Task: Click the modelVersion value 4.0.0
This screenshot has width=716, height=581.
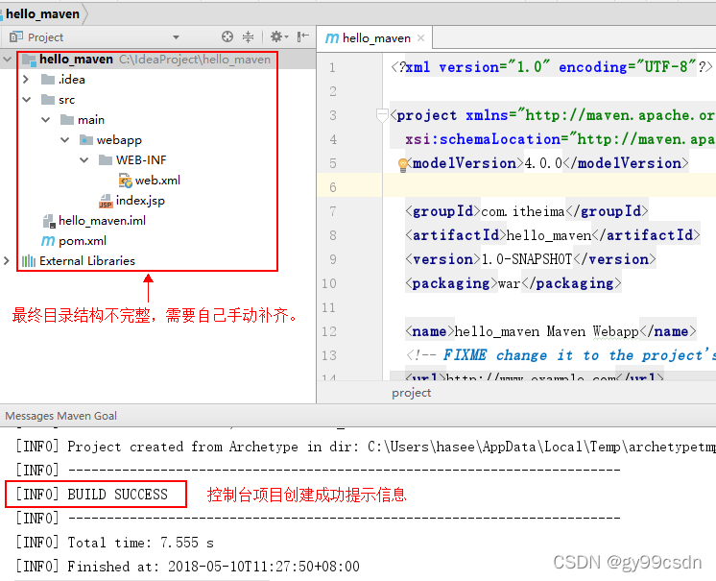Action: (543, 163)
